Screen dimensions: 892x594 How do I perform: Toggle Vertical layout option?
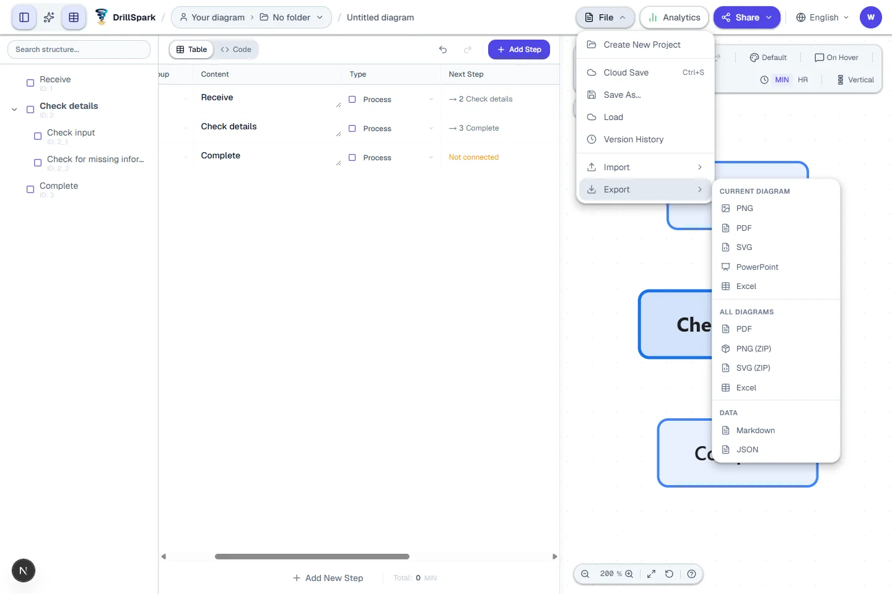pos(855,80)
